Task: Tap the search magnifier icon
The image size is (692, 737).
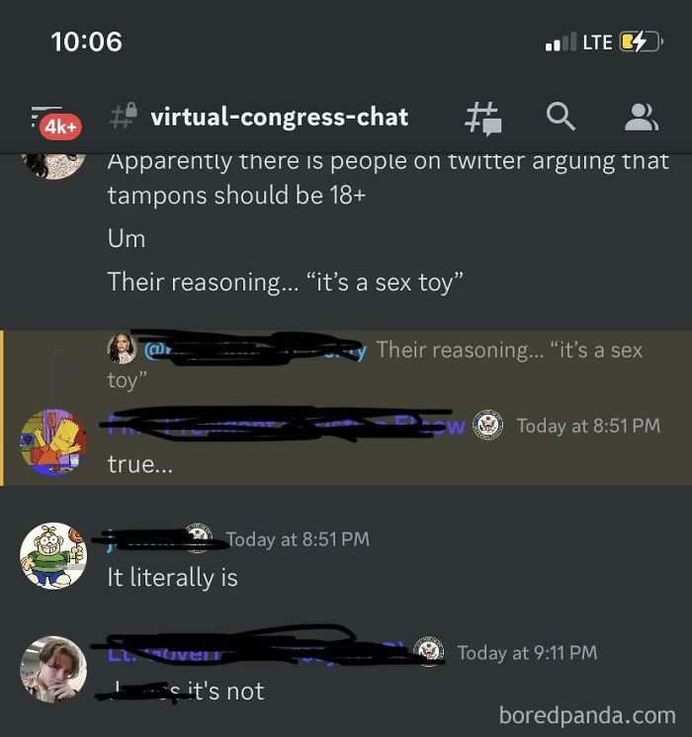Action: 561,117
